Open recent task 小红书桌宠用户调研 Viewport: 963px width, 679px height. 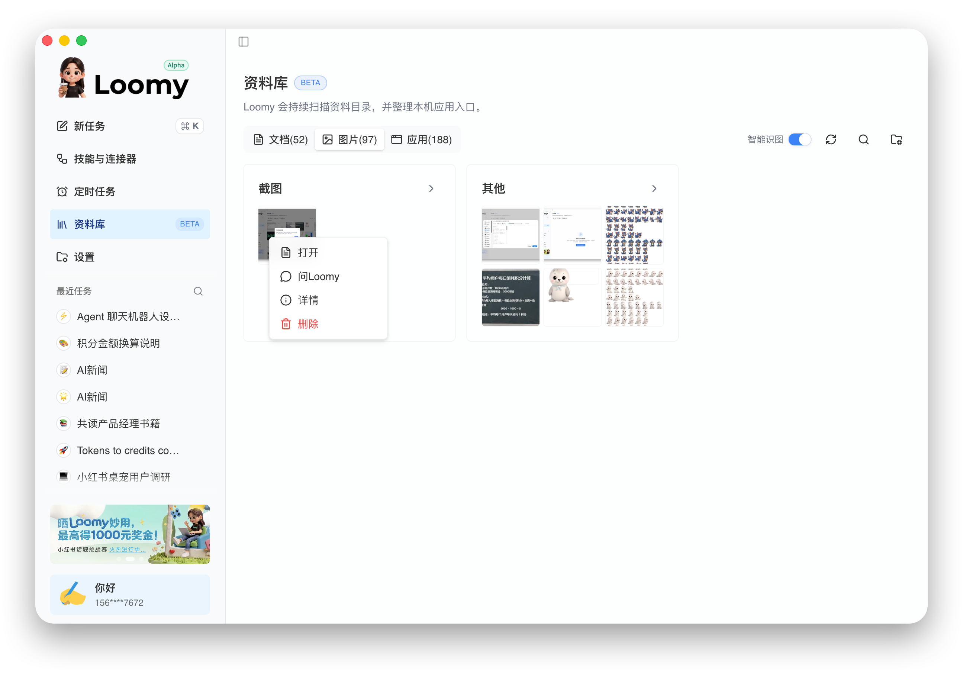click(x=130, y=477)
